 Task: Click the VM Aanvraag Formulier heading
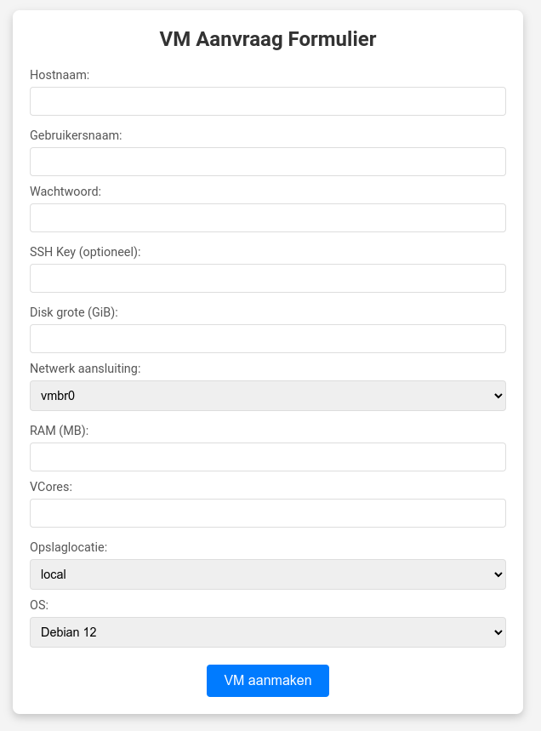pos(268,39)
